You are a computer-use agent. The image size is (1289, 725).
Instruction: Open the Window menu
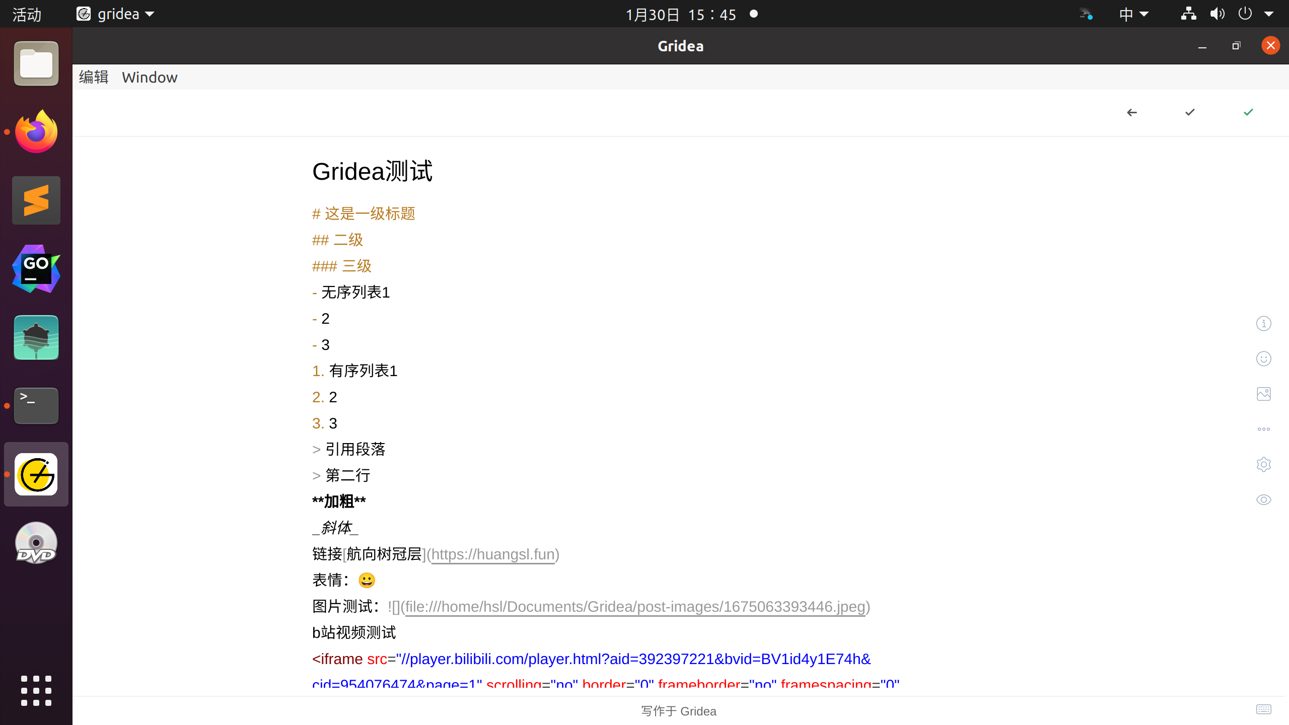pyautogui.click(x=150, y=77)
